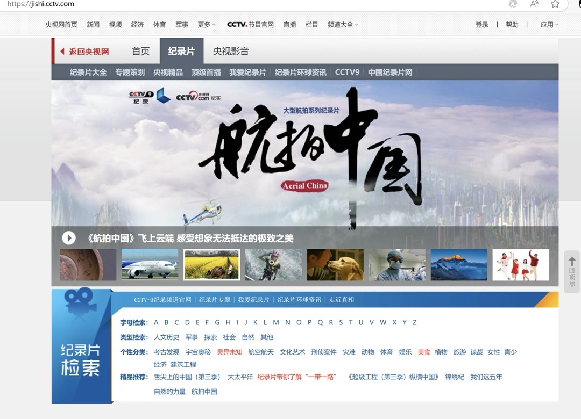Select the 纪录片 tab
581x419 pixels.
[182, 51]
